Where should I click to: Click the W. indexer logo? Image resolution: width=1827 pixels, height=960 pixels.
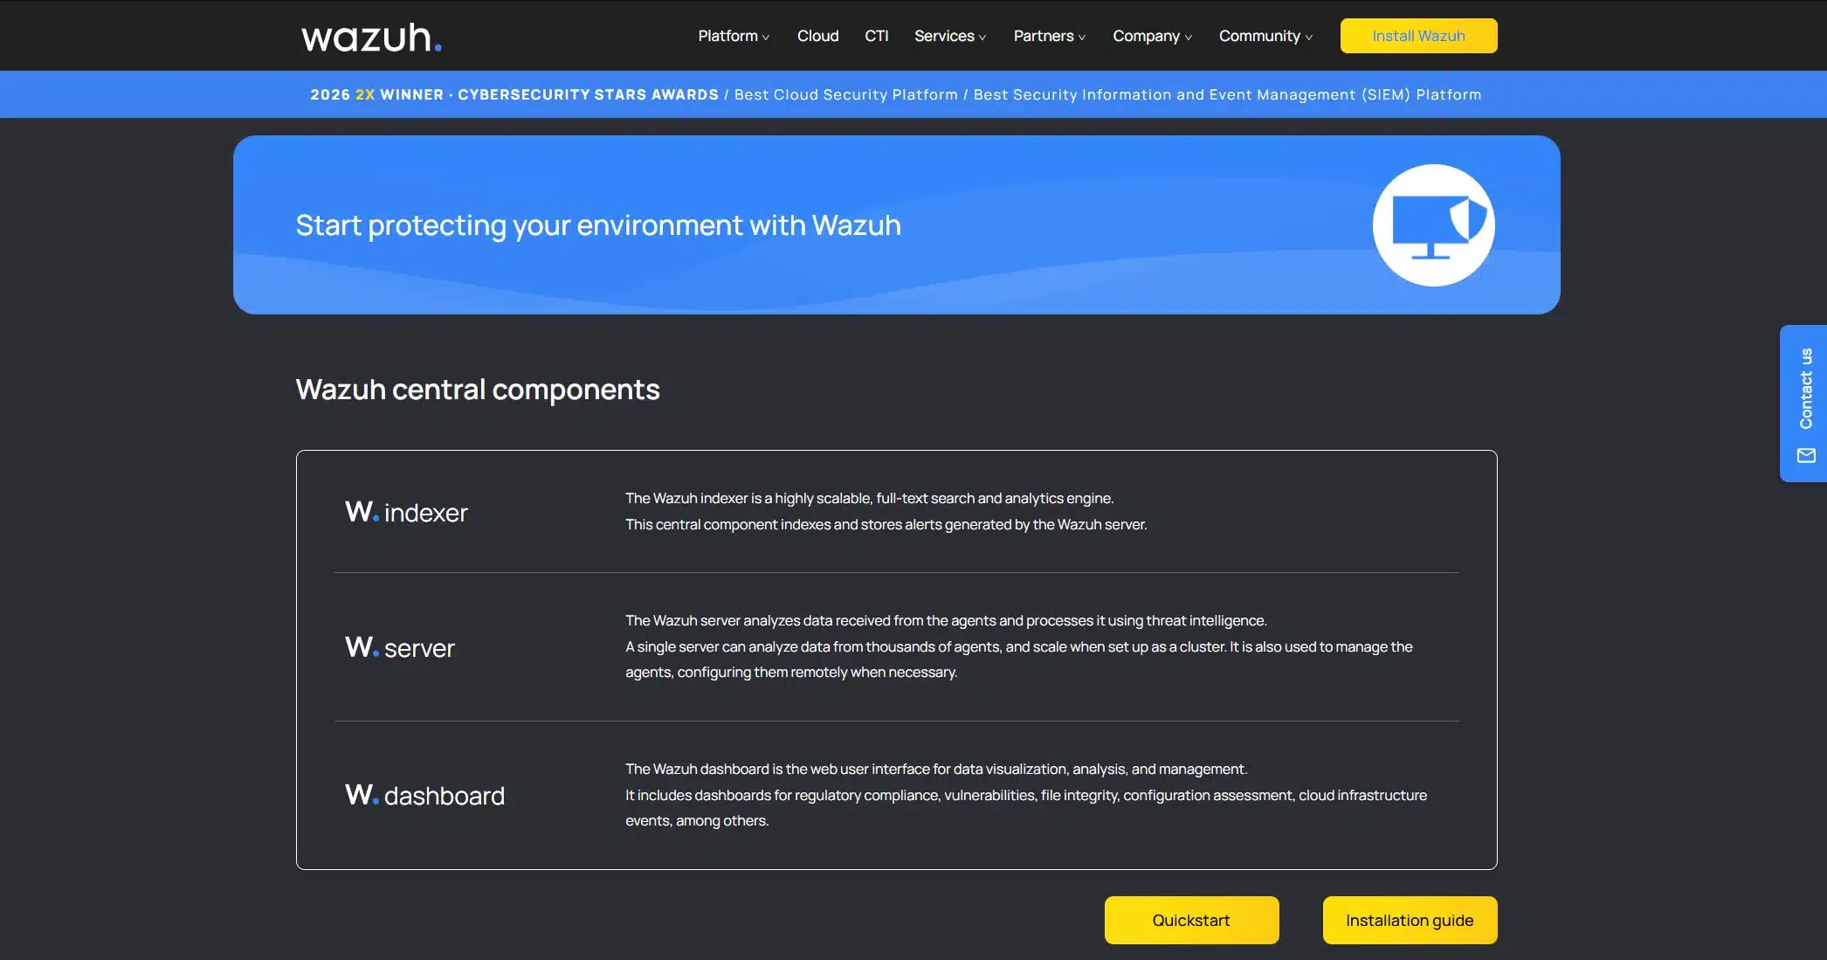406,512
